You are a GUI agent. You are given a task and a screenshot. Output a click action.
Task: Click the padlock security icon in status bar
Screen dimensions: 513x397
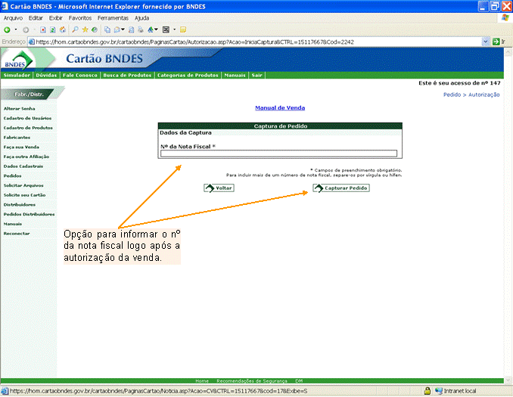point(427,391)
